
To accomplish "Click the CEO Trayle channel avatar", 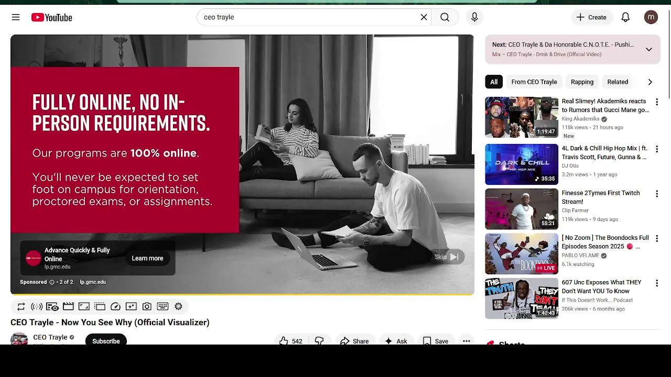I will click(19, 339).
